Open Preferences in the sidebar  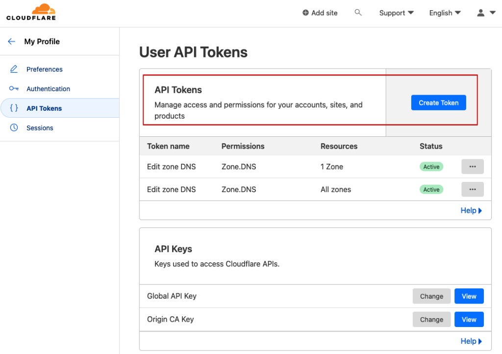click(x=45, y=69)
